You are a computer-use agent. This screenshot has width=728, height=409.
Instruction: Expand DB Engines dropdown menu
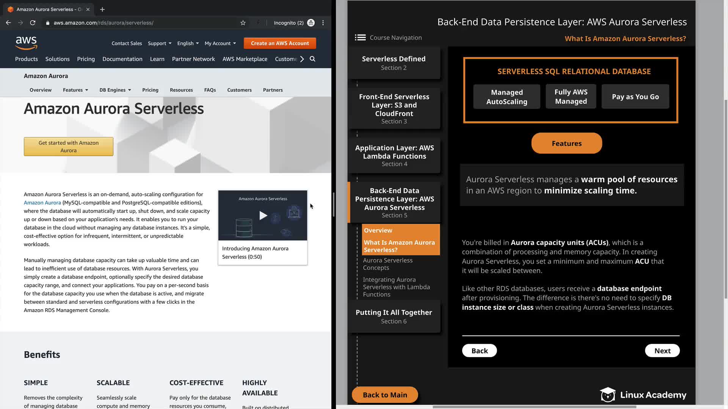(x=115, y=90)
